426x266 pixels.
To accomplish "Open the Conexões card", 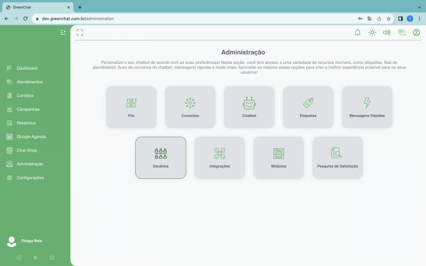I will tap(190, 107).
